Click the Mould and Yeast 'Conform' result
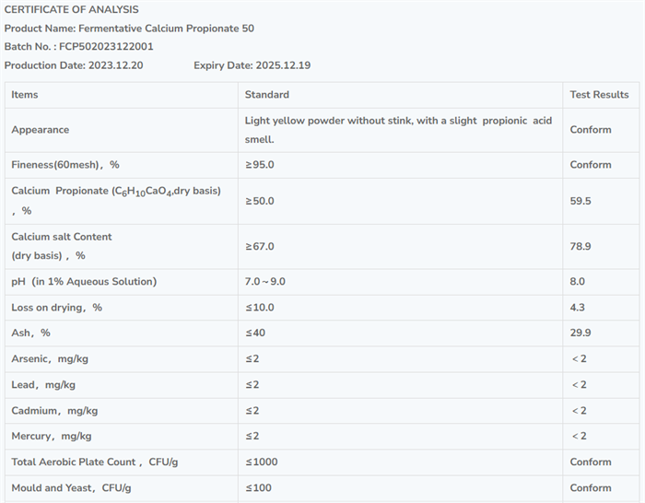The image size is (645, 503). 590,488
